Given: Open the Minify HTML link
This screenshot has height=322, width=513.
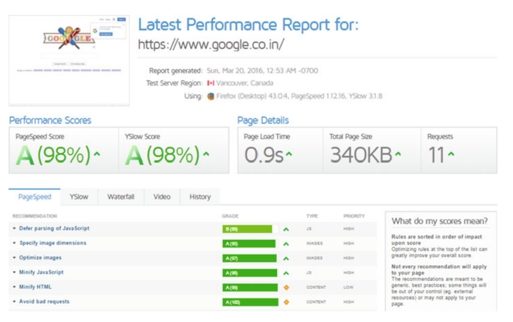Looking at the screenshot, I should tap(35, 287).
